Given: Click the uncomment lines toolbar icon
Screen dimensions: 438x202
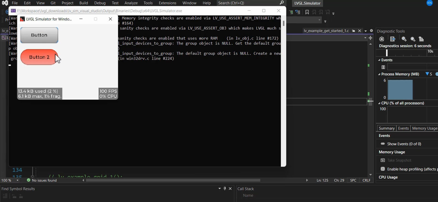Looking at the screenshot, I should click(x=298, y=12).
